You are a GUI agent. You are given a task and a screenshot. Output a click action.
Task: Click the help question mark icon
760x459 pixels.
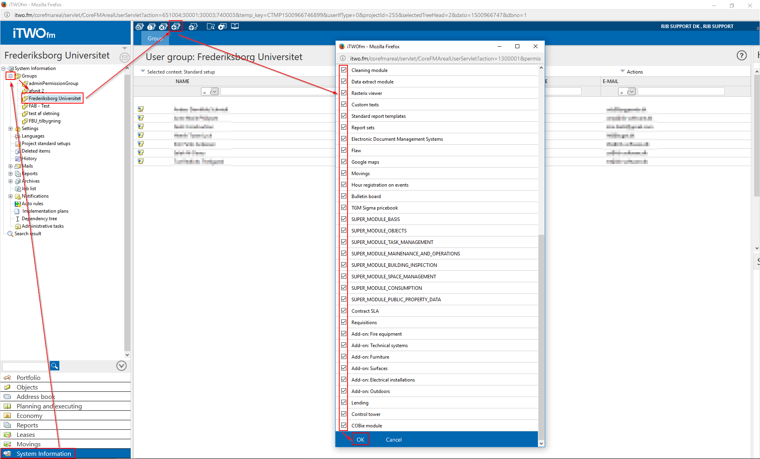pos(741,56)
